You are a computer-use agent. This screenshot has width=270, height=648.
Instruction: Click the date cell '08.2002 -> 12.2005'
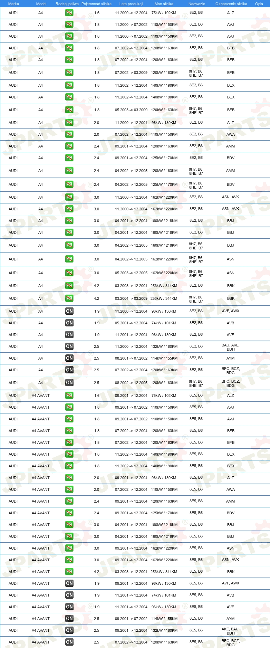coord(131,383)
